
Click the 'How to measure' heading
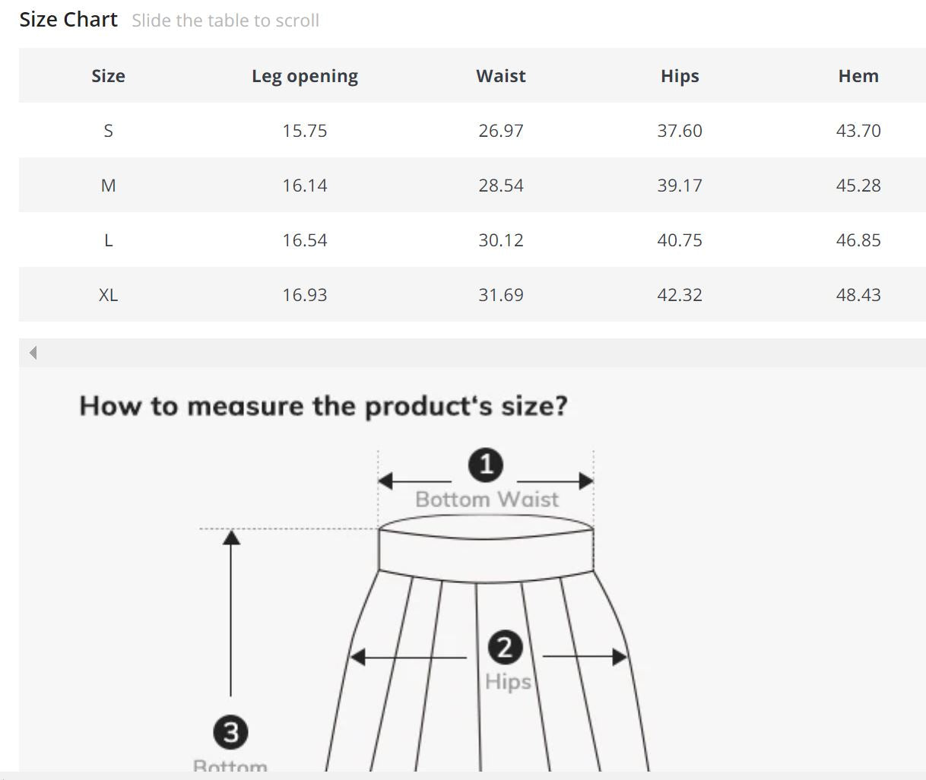point(323,406)
